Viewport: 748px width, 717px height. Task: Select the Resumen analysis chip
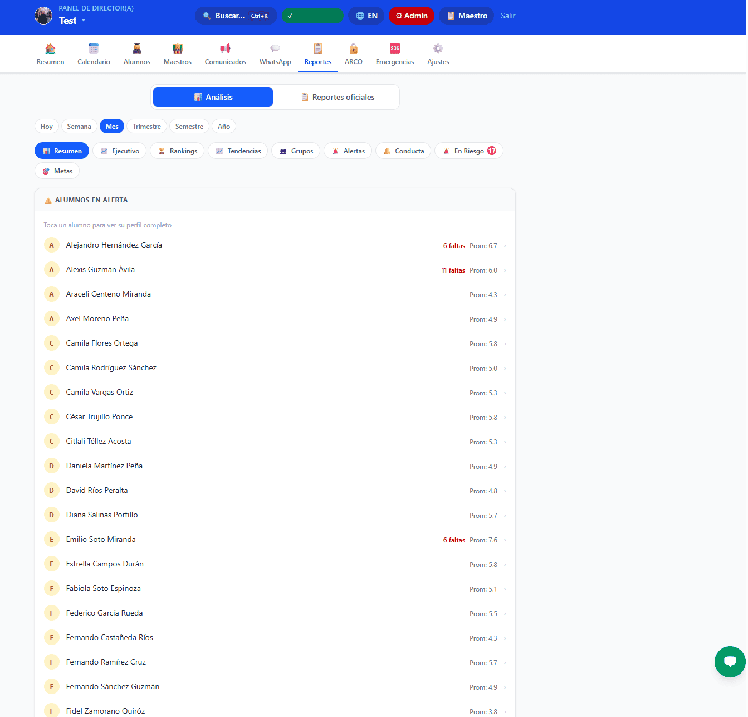click(62, 151)
